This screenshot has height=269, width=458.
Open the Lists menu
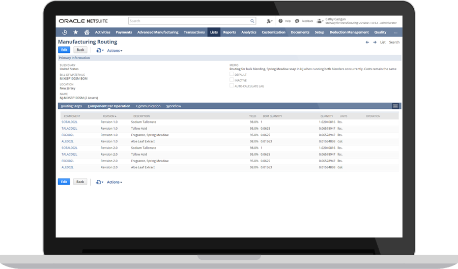[x=214, y=33]
